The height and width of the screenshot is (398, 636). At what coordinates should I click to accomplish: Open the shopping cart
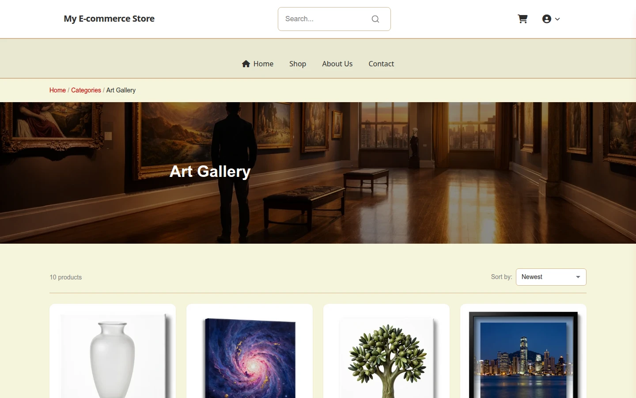[x=522, y=19]
